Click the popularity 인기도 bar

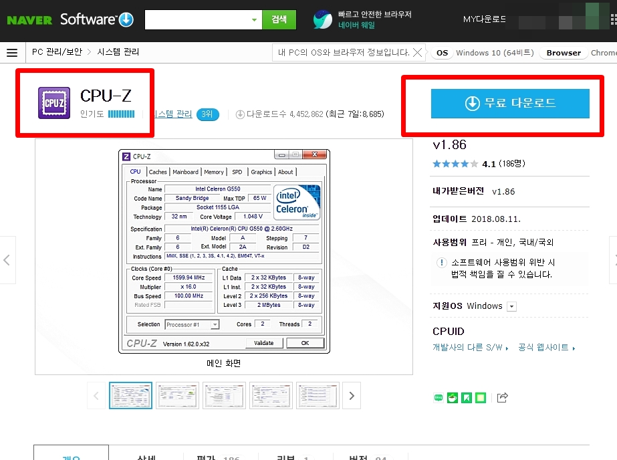coord(121,114)
